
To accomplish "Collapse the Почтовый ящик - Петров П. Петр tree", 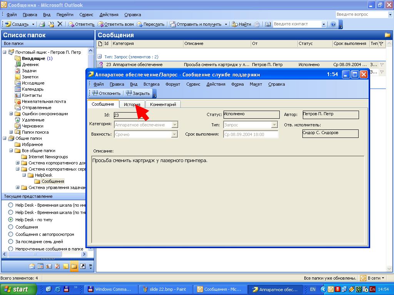I will (5, 52).
